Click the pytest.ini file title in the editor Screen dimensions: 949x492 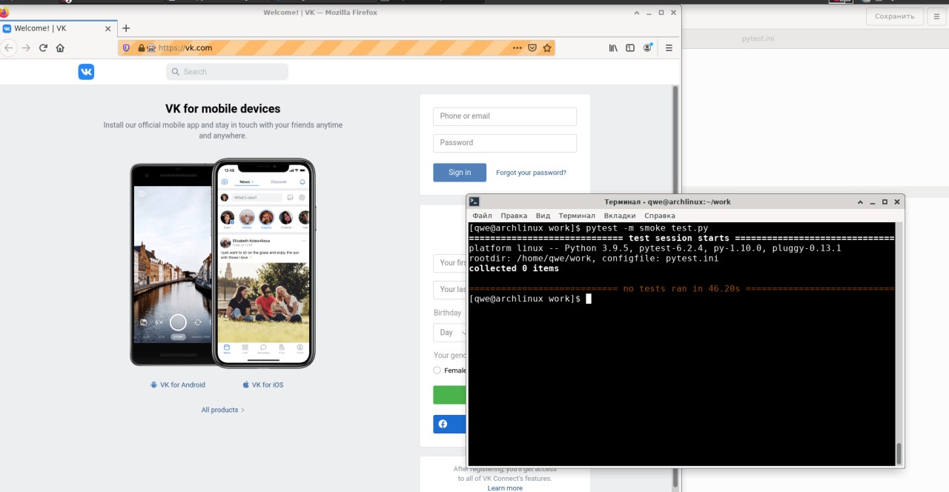[758, 39]
